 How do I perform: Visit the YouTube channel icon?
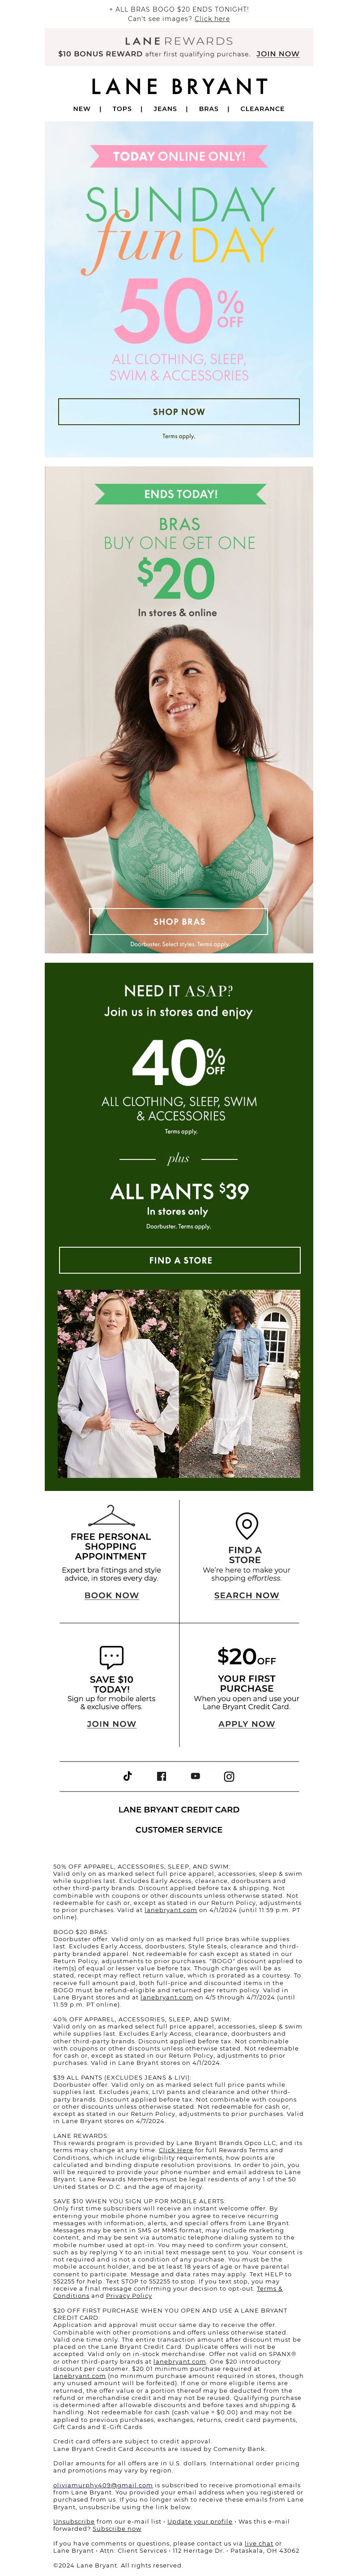coord(195,1776)
